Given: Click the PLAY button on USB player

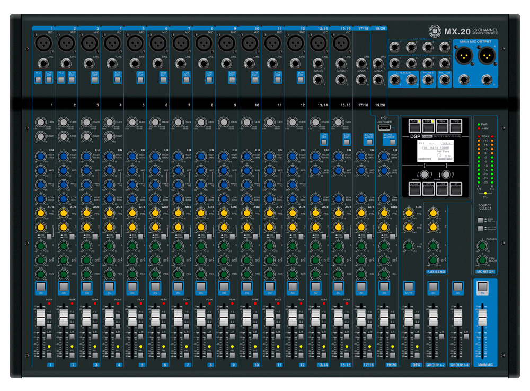Looking at the screenshot, I should tap(414, 126).
